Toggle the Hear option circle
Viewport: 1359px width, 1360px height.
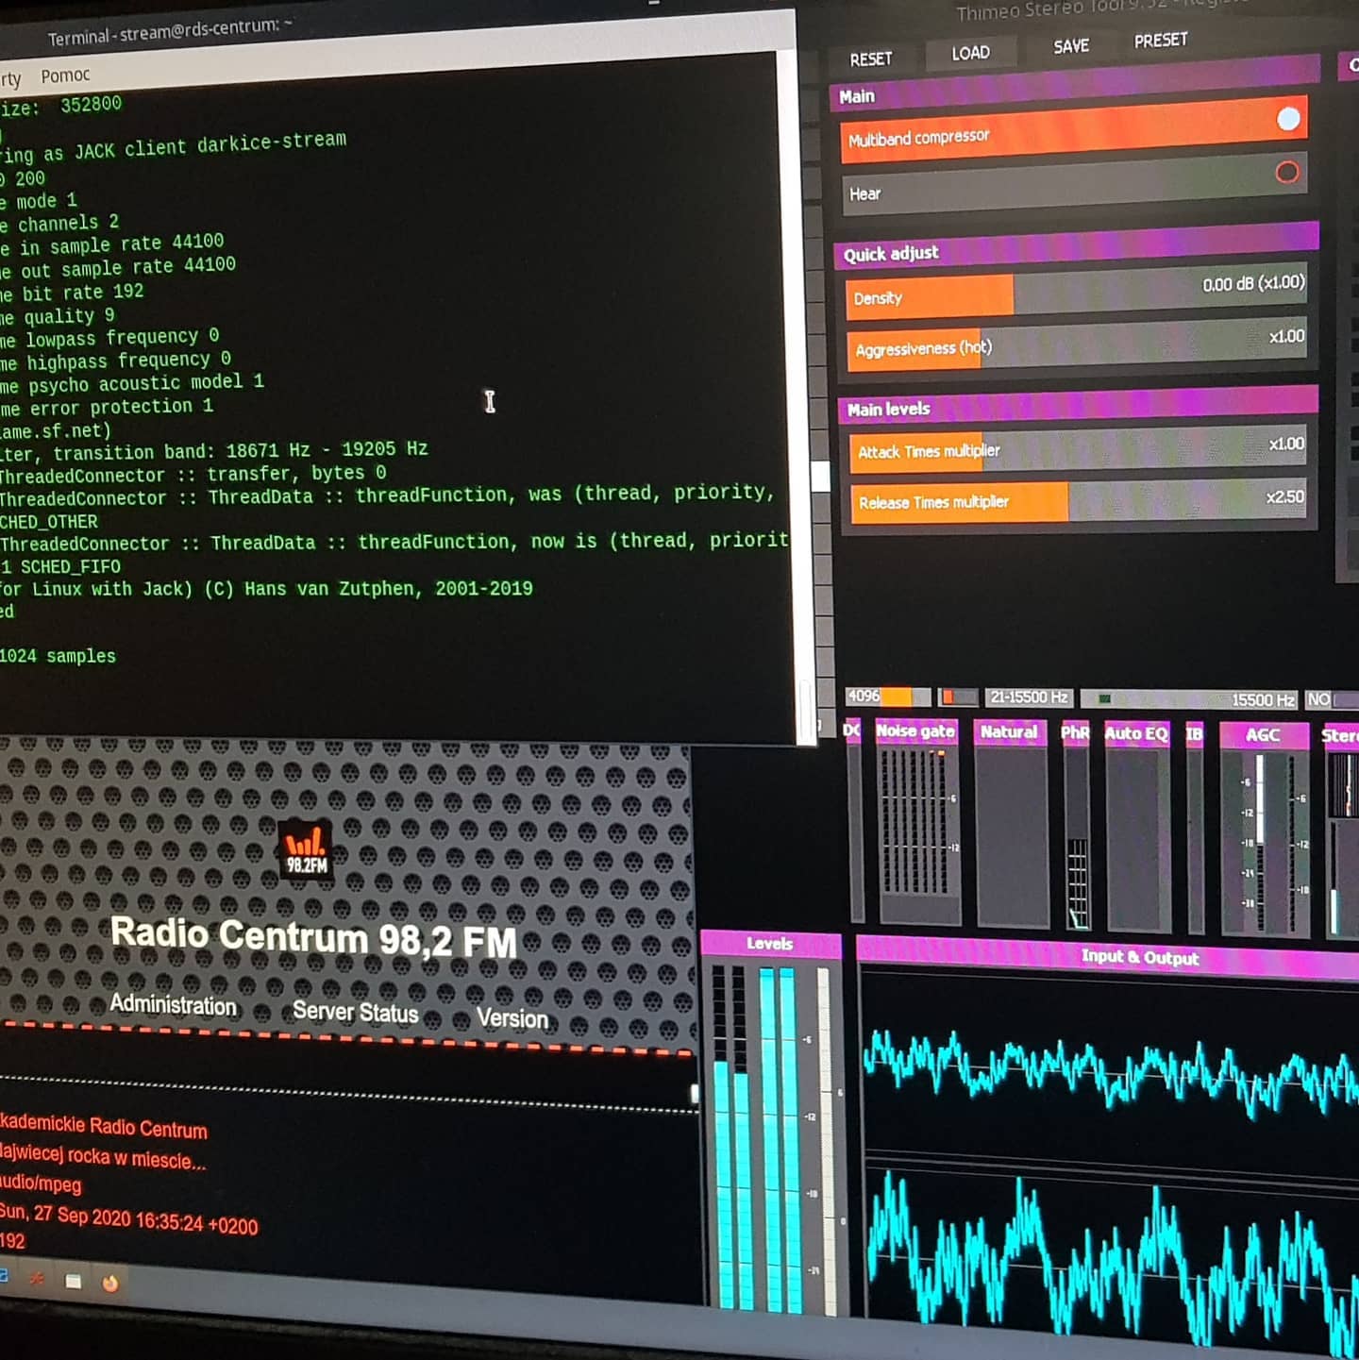pos(1287,172)
